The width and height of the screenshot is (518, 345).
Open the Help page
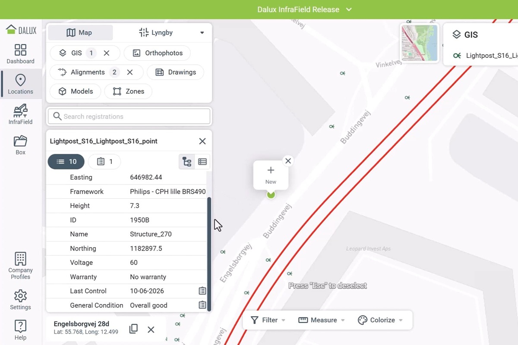(x=20, y=330)
